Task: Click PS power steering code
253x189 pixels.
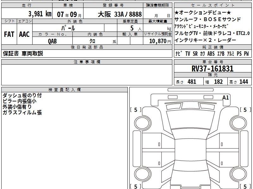Action: 239,54
